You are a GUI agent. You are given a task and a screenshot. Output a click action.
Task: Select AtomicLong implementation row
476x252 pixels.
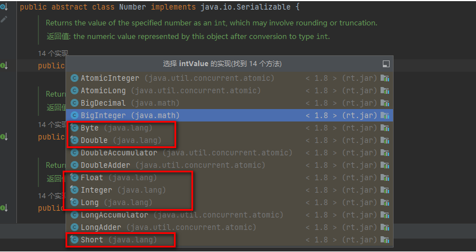(229, 90)
